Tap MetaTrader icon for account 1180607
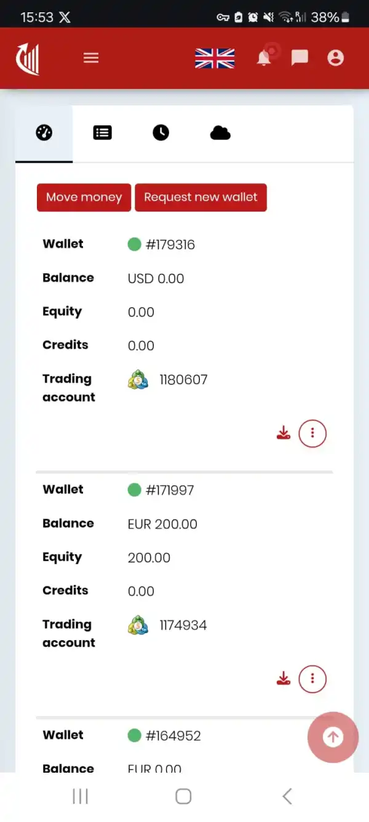369x822 pixels. [x=138, y=380]
